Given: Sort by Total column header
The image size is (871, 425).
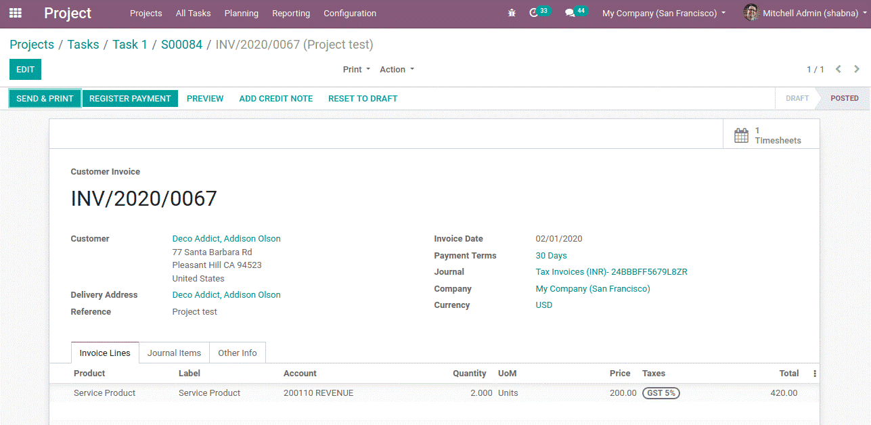Looking at the screenshot, I should click(x=788, y=373).
